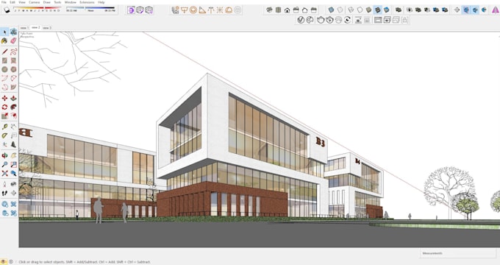This screenshot has width=500, height=265.
Task: Toggle Display Section Fill button
Action: tap(484, 10)
